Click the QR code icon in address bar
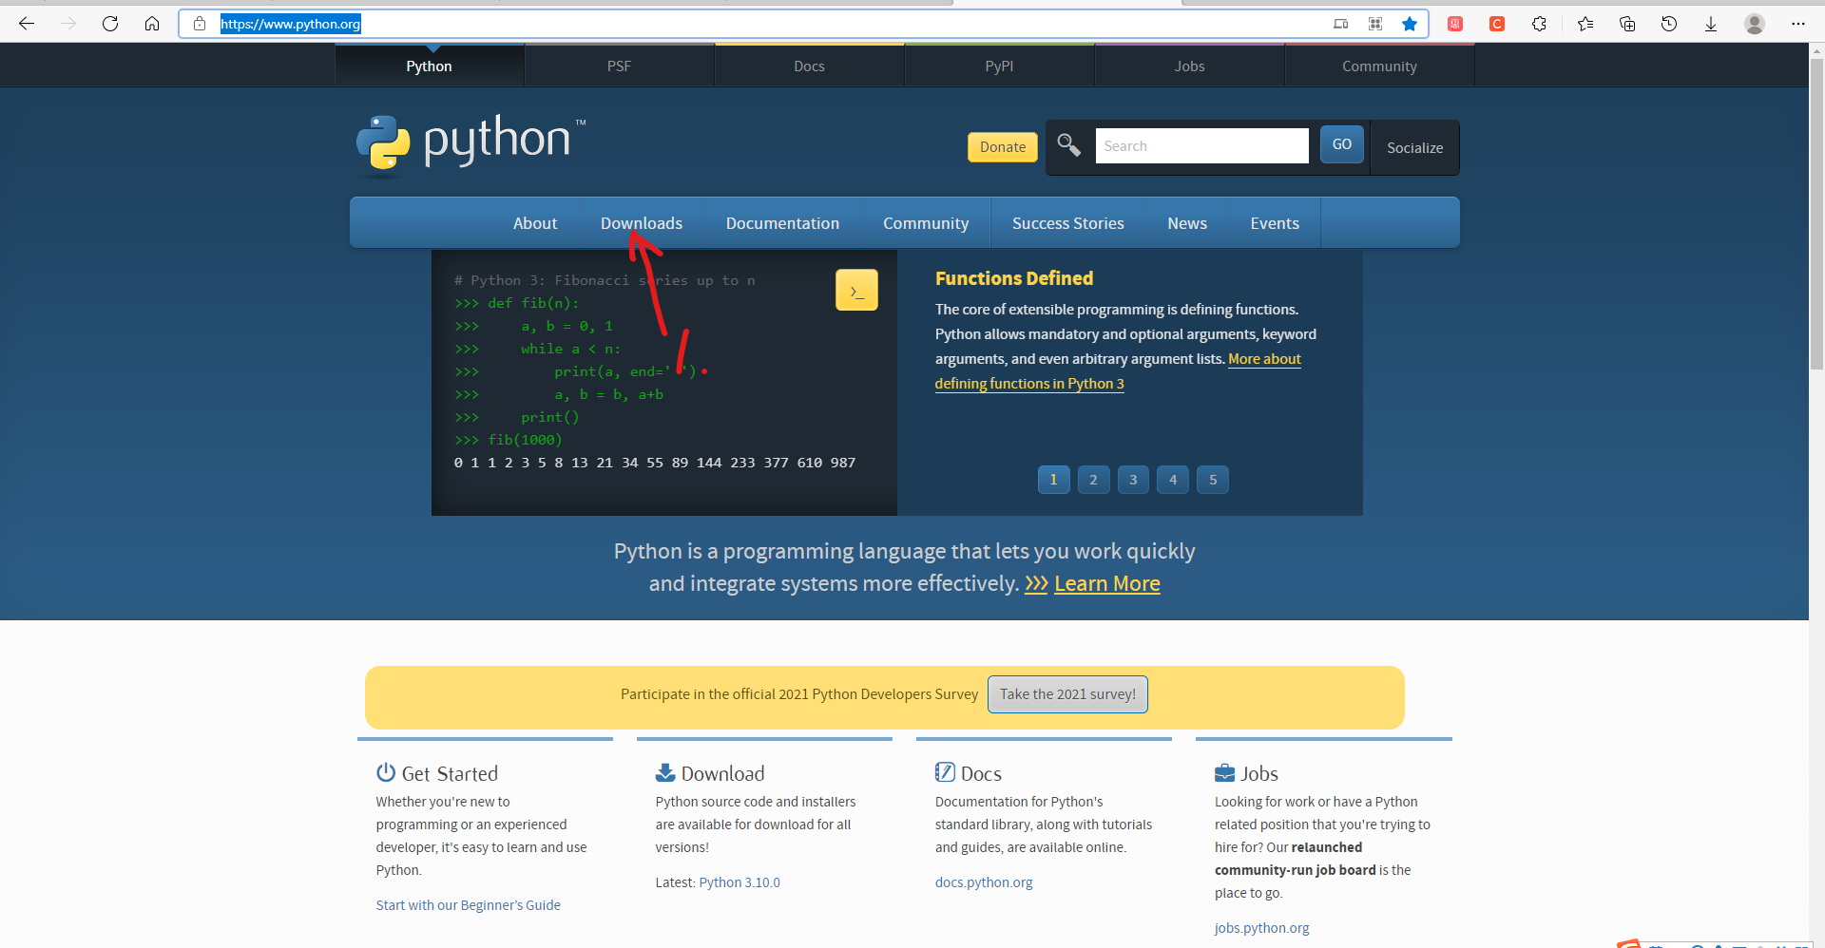 [x=1375, y=24]
